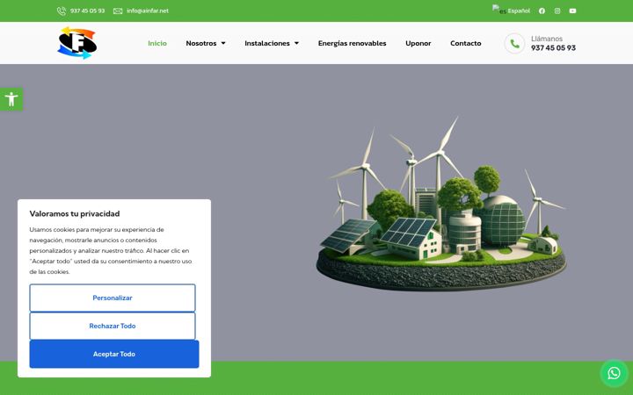633x395 pixels.
Task: Open the Energías renovables page
Action: click(352, 43)
